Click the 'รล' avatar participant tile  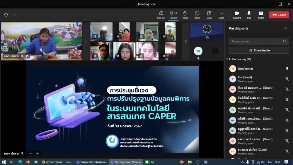click(198, 51)
